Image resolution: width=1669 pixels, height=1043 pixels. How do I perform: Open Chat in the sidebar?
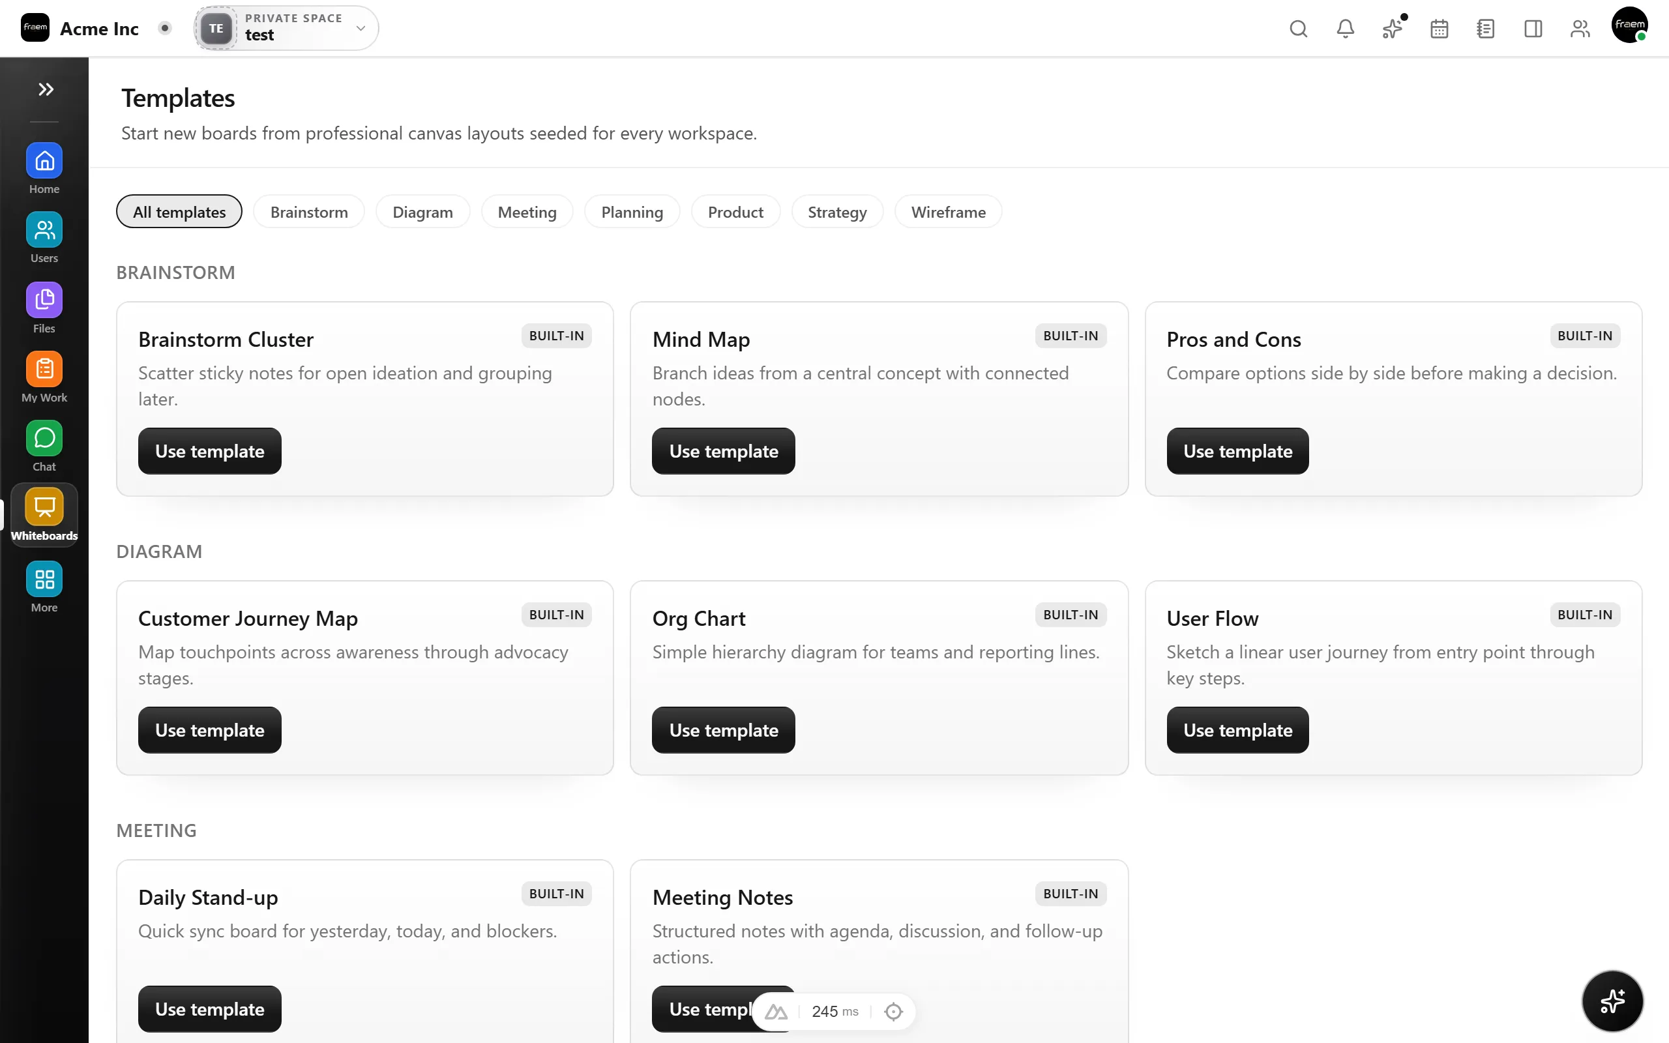coord(44,447)
